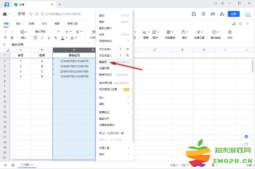Choose Set Column Width (设置列宽) option

[x=104, y=68]
